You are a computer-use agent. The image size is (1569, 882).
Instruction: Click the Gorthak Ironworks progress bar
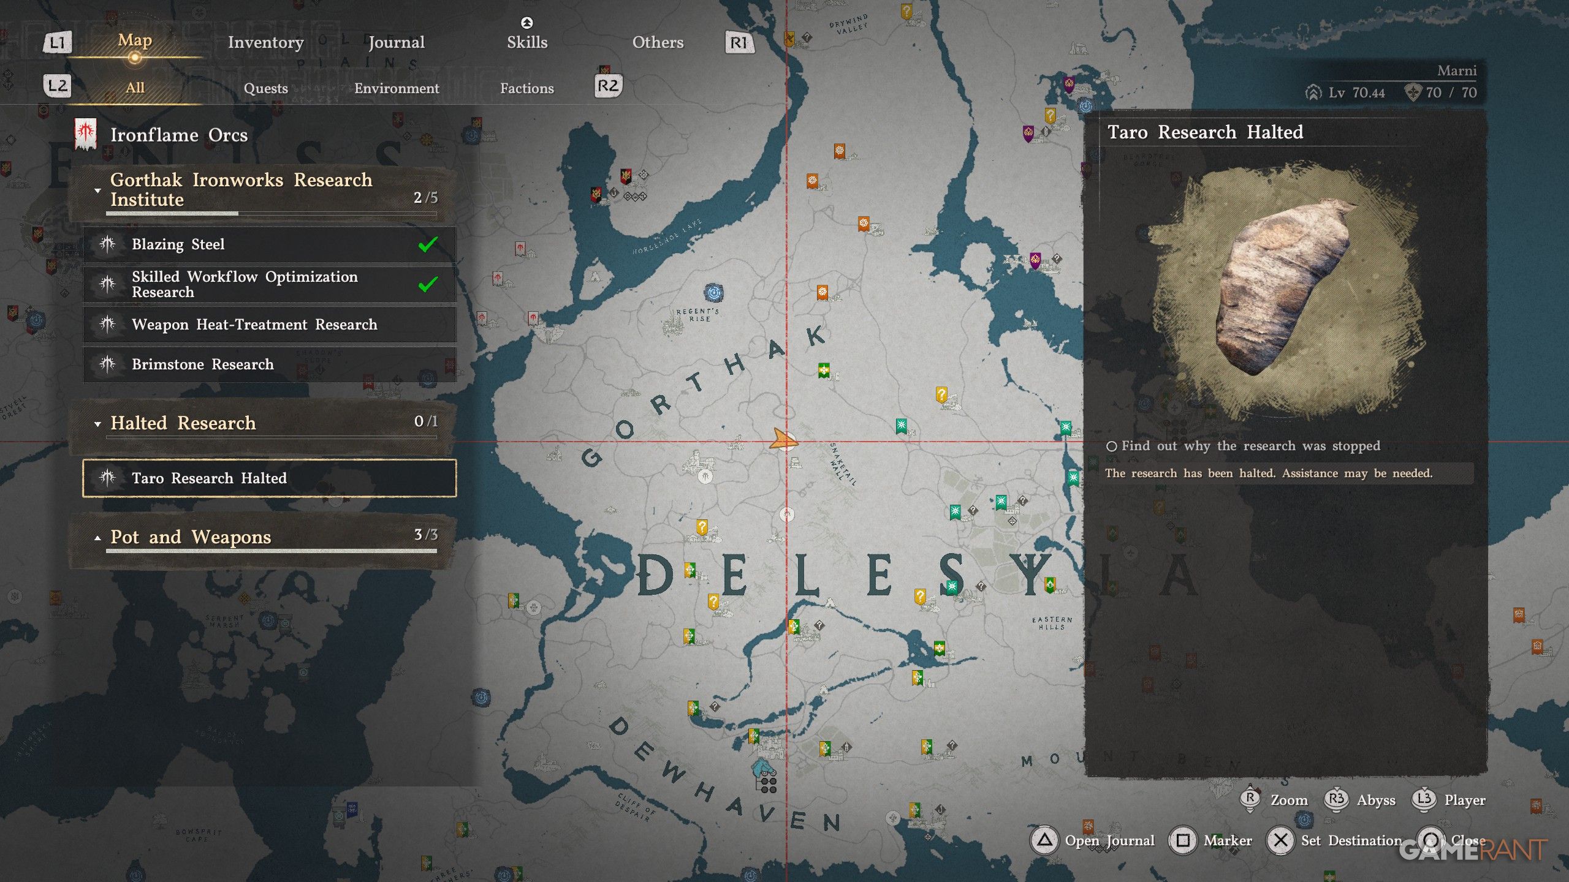point(271,214)
